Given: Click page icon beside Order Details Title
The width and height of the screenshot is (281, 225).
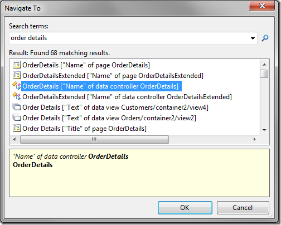Looking at the screenshot, I should coord(16,128).
